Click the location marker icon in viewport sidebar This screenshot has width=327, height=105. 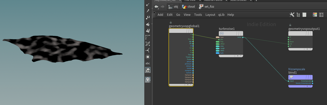[148, 79]
